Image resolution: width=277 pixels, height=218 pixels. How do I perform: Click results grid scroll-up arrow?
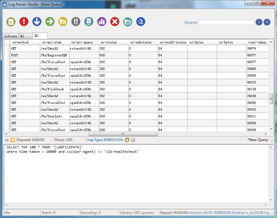pyautogui.click(x=271, y=42)
